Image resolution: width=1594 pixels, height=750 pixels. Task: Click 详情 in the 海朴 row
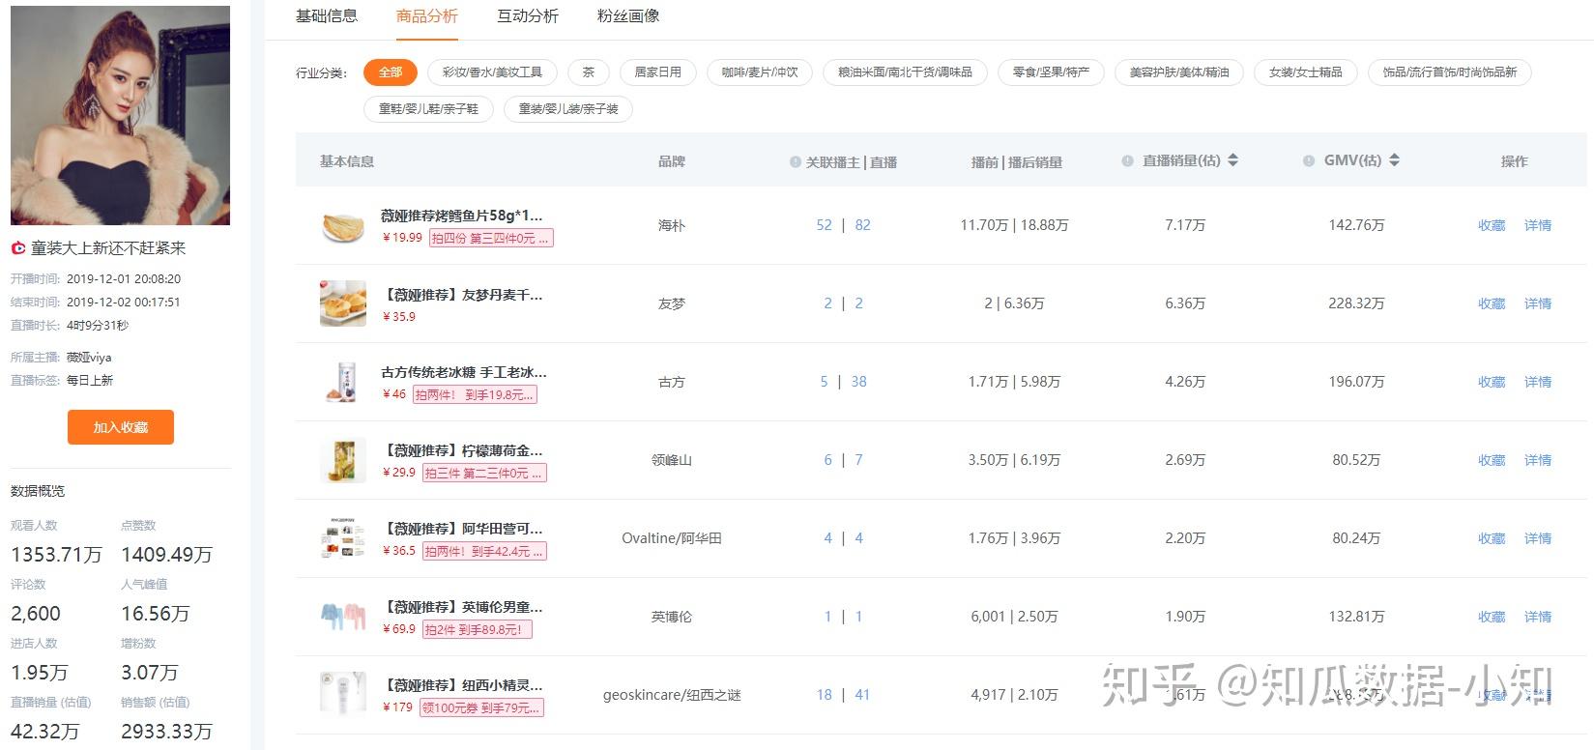coord(1538,225)
